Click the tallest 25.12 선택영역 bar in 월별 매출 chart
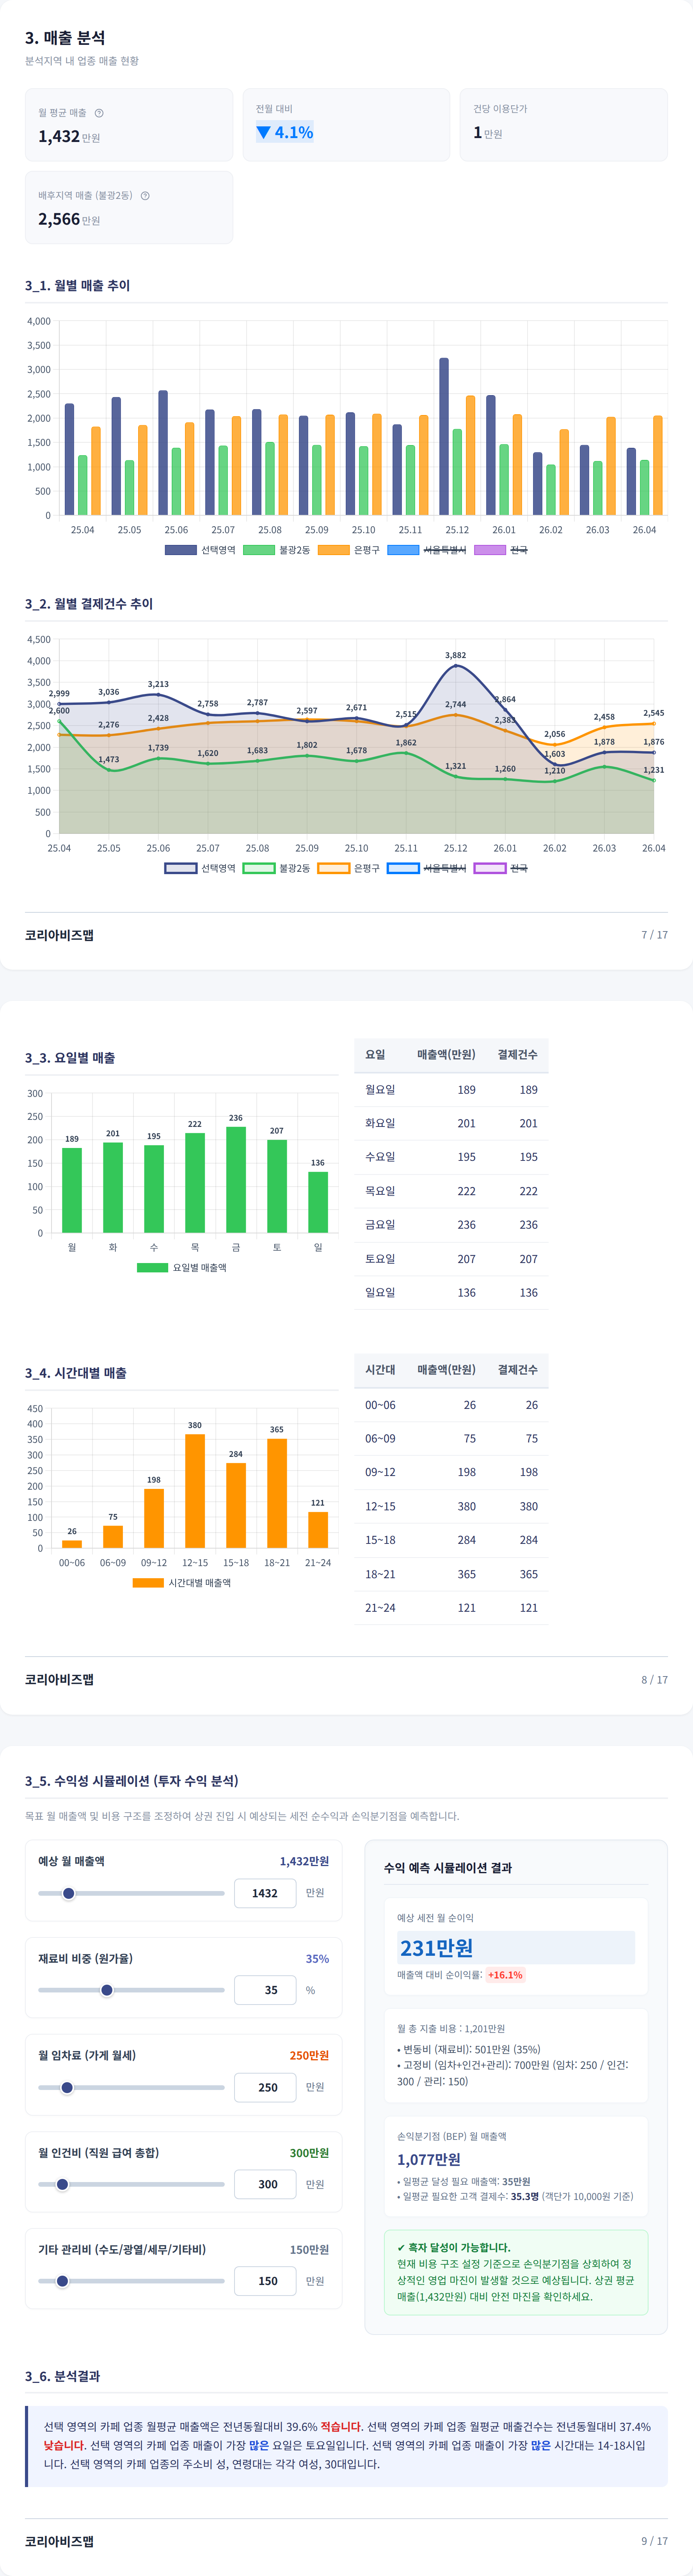This screenshot has width=693, height=2576. (x=444, y=436)
